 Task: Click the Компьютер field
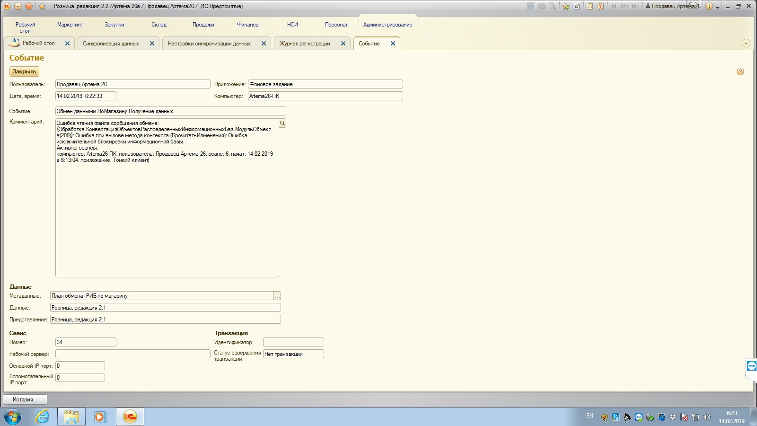(x=326, y=96)
